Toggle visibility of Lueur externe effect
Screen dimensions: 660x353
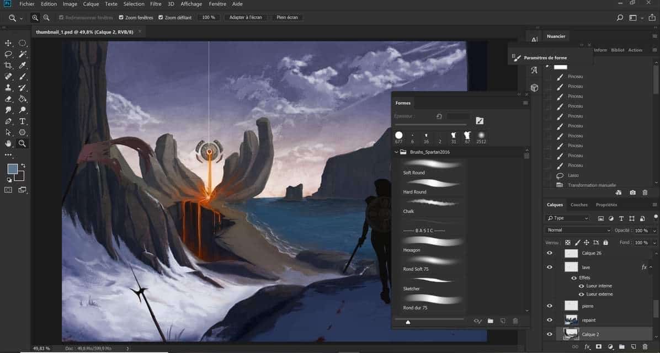click(581, 294)
